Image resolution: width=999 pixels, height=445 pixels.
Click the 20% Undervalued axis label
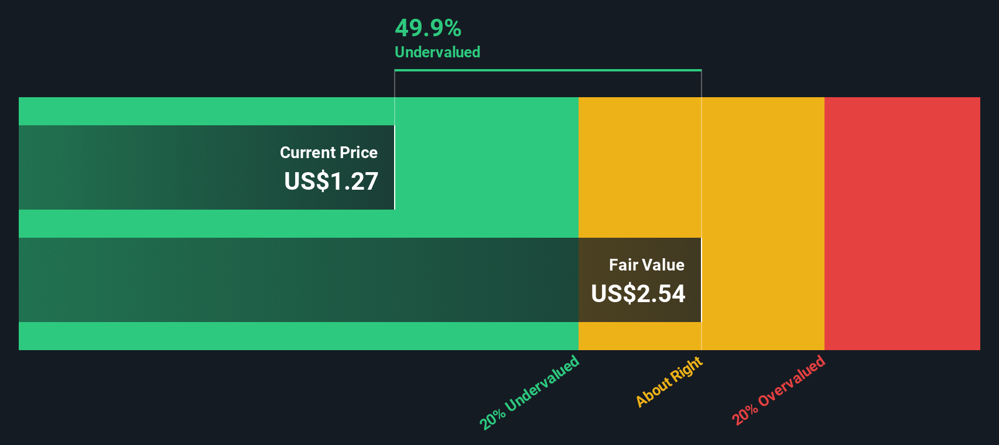(529, 392)
